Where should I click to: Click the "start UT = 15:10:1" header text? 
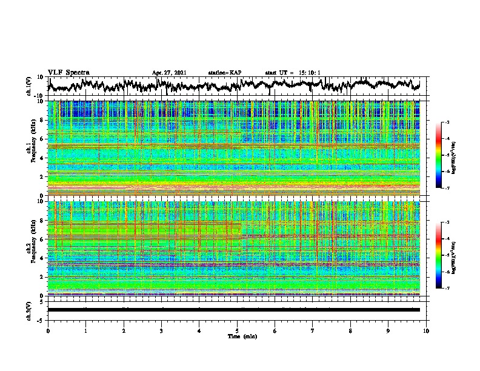(x=293, y=73)
